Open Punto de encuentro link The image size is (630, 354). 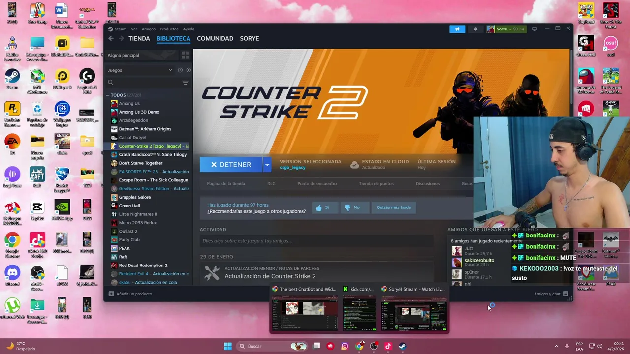[317, 184]
